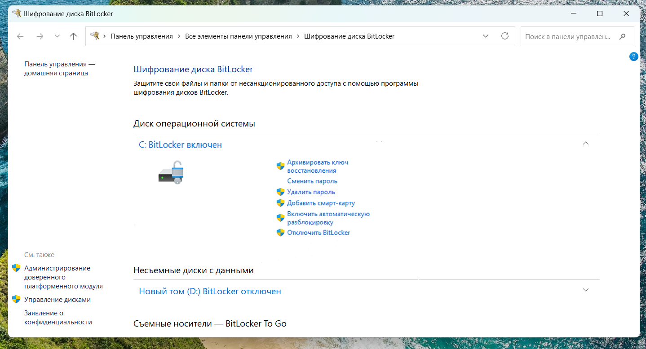Click the UAC shield beside Отключить BitLocker
Image resolution: width=646 pixels, height=349 pixels.
280,232
